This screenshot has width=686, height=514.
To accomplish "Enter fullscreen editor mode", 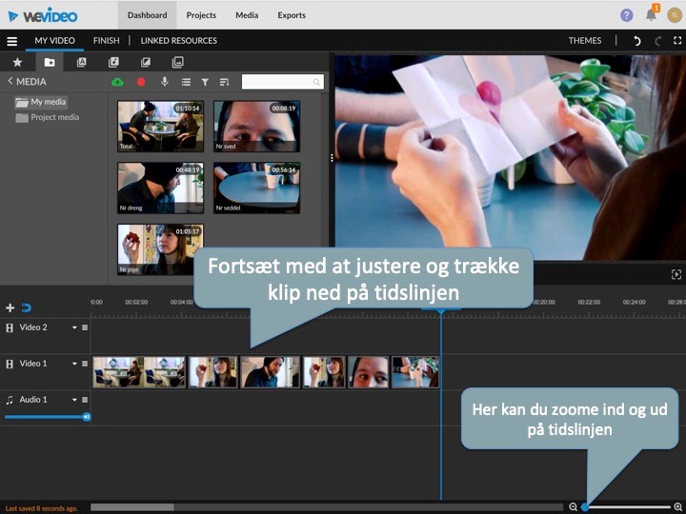I will pyautogui.click(x=677, y=41).
